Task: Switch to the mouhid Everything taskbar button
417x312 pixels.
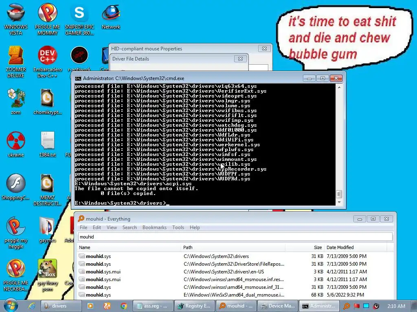Action: [x=236, y=306]
